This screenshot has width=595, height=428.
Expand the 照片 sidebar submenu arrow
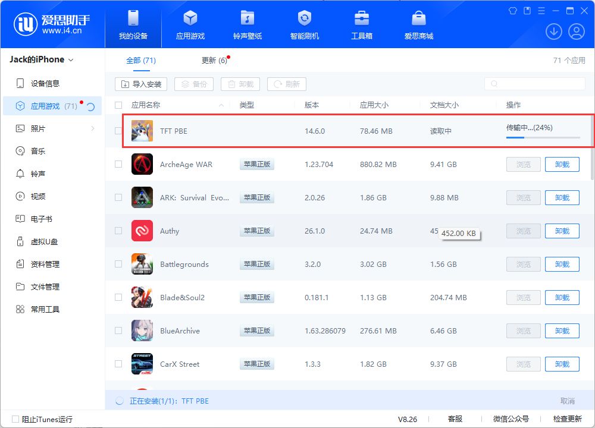coord(93,128)
